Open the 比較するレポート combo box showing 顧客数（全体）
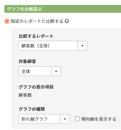 53,46
